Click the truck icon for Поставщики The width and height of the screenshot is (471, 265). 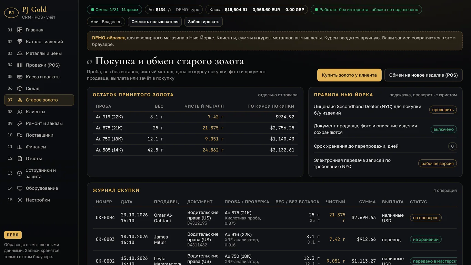pyautogui.click(x=20, y=135)
